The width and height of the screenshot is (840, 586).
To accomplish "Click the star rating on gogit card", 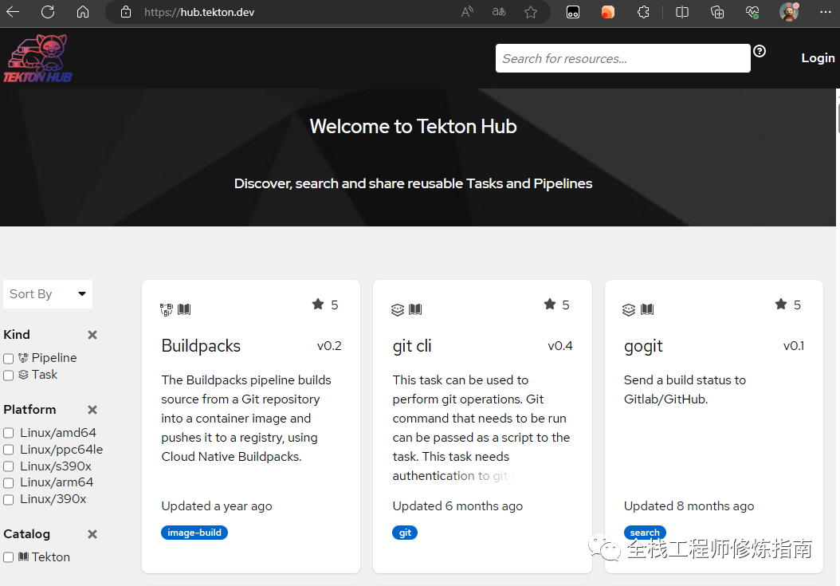I will [788, 305].
